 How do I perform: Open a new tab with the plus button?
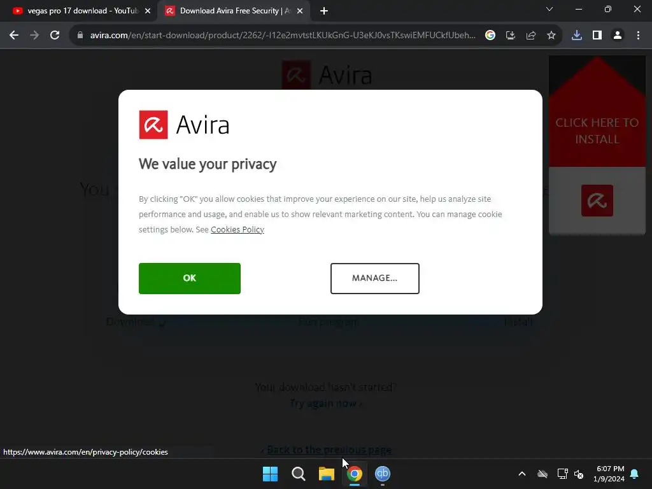click(324, 11)
